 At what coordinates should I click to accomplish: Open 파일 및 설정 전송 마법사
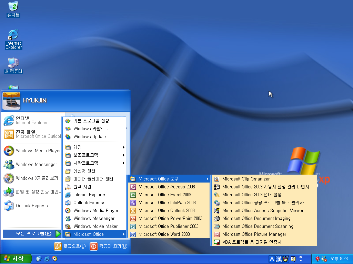pyautogui.click(x=31, y=192)
